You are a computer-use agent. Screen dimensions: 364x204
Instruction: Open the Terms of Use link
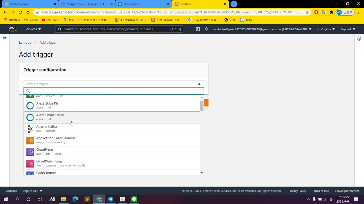coord(320,191)
